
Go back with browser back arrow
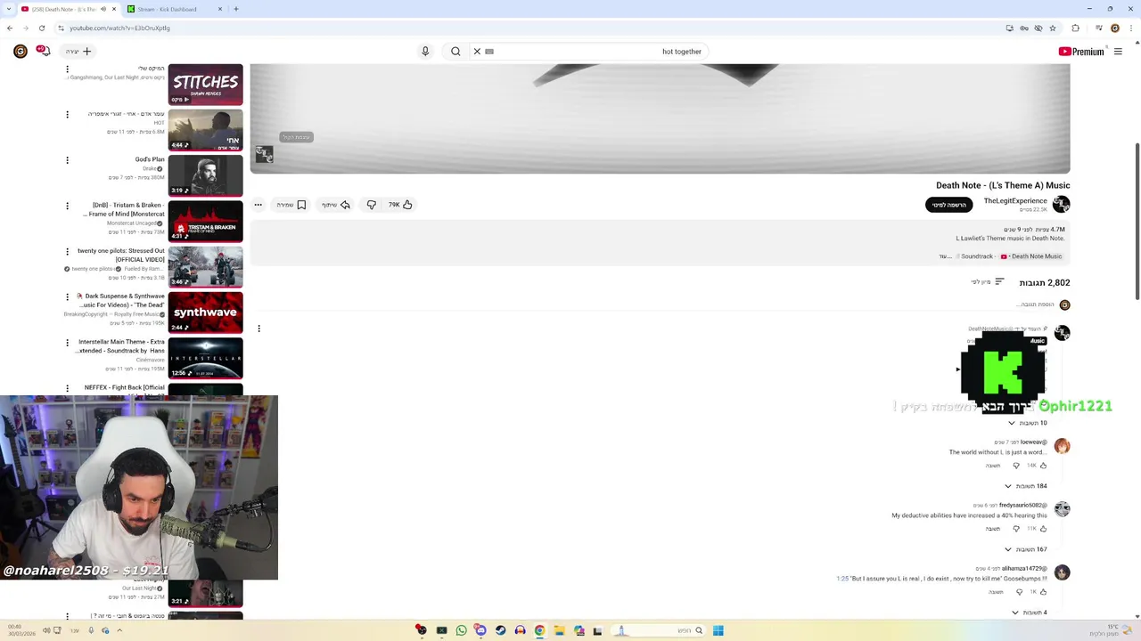tap(10, 28)
